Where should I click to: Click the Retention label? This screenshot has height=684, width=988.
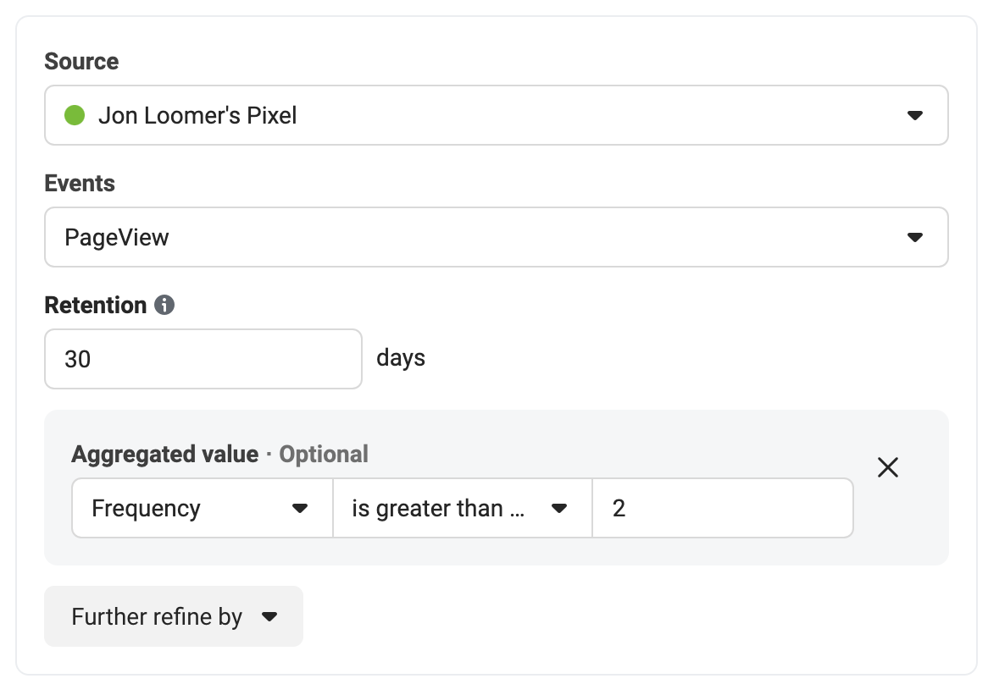click(95, 306)
